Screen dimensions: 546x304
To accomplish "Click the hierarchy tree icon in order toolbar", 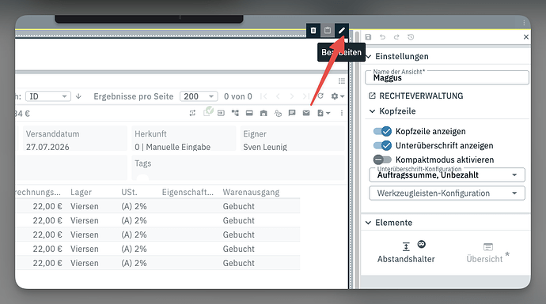I will (x=235, y=113).
